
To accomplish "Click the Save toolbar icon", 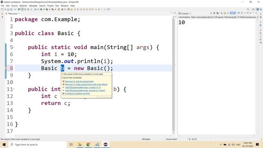I will (8, 9).
